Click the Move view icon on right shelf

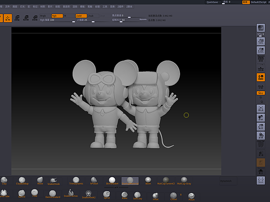(x=261, y=118)
